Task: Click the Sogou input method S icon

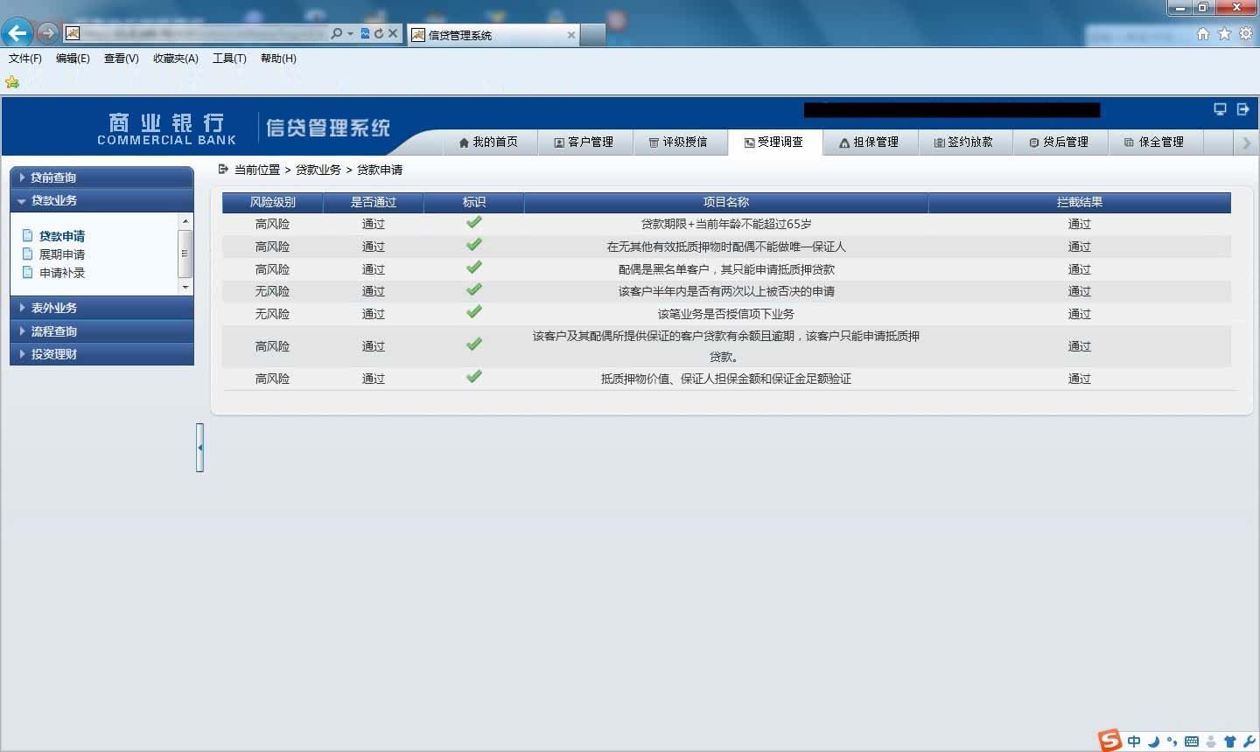Action: click(x=1110, y=740)
